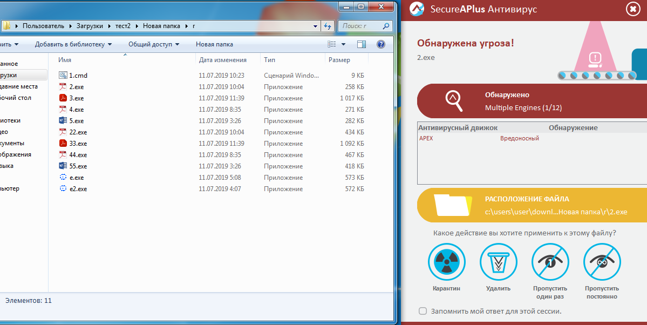The width and height of the screenshot is (647, 325).
Task: Expand the arrow after тест2 breadcrumb
Action: click(x=137, y=26)
